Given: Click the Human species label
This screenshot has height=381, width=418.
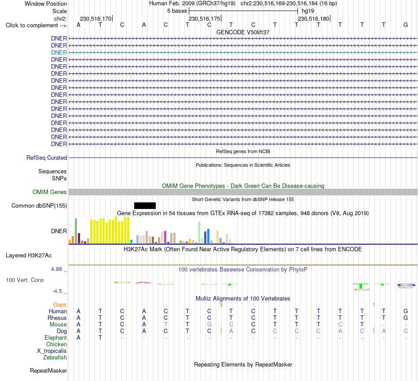Looking at the screenshot, I should [x=58, y=311].
